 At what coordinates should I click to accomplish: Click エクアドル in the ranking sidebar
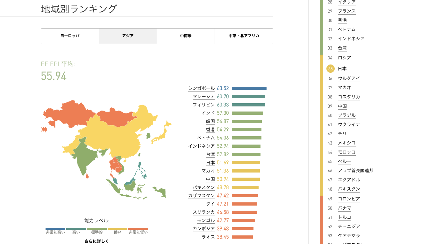click(349, 180)
